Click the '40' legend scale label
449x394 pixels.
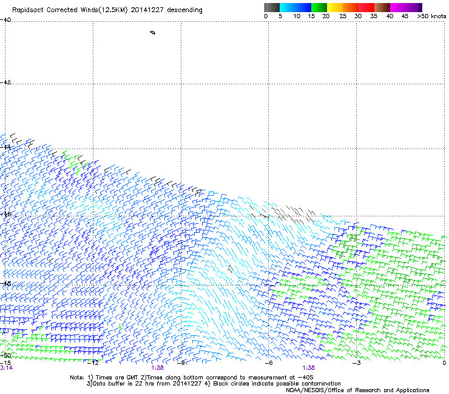390,16
